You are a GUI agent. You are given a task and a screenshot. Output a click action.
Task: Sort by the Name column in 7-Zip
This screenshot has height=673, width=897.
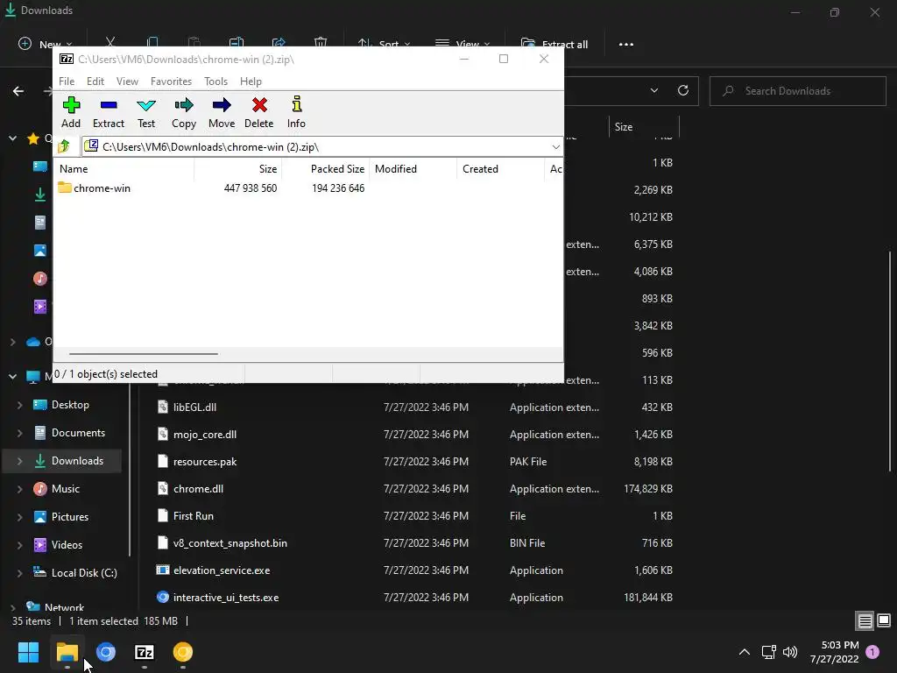tap(124, 169)
